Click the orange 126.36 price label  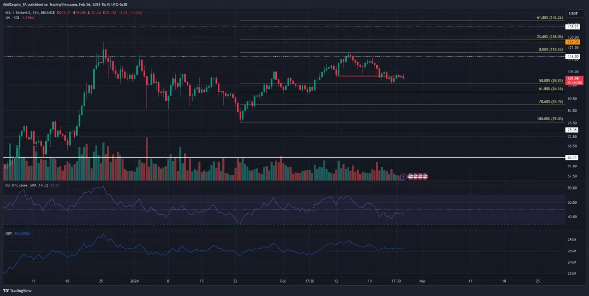573,42
